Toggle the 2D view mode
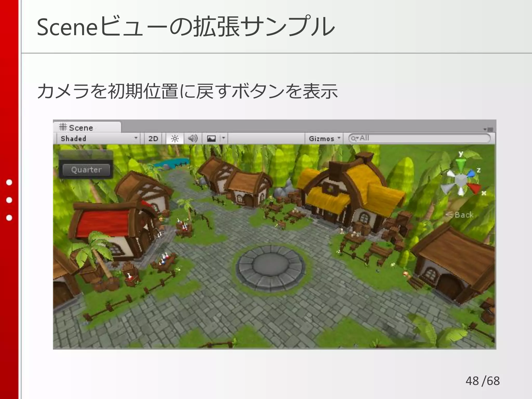 [153, 138]
